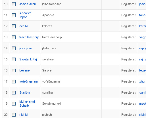This screenshot has width=146, height=118.
Task: Edit user jvss j rao
Action: 26,48
